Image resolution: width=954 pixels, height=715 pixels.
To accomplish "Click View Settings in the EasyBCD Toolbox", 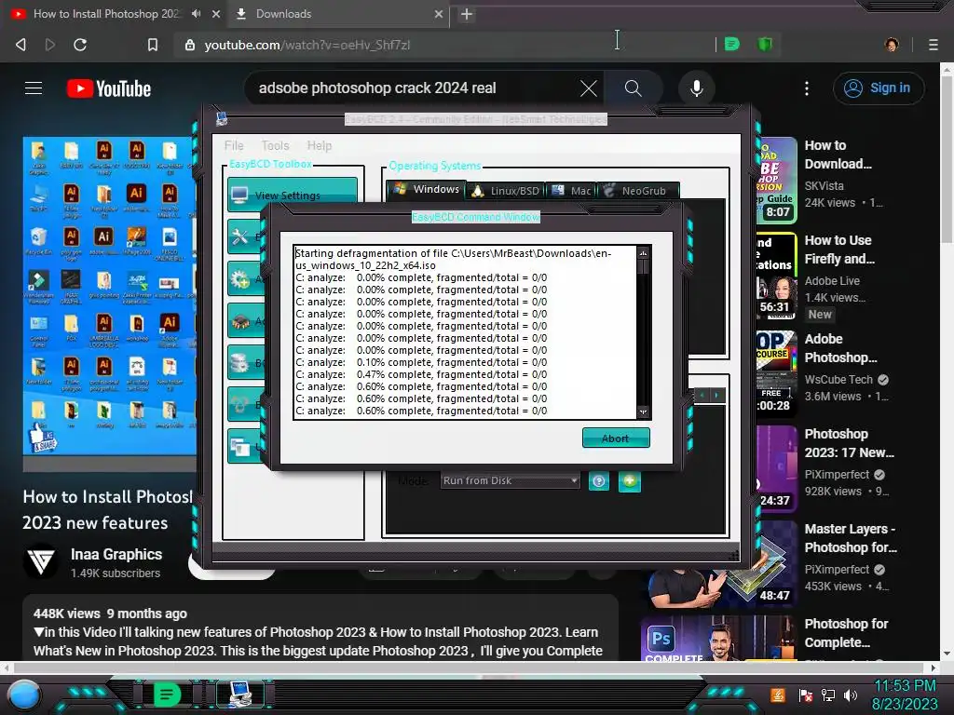I will (293, 195).
